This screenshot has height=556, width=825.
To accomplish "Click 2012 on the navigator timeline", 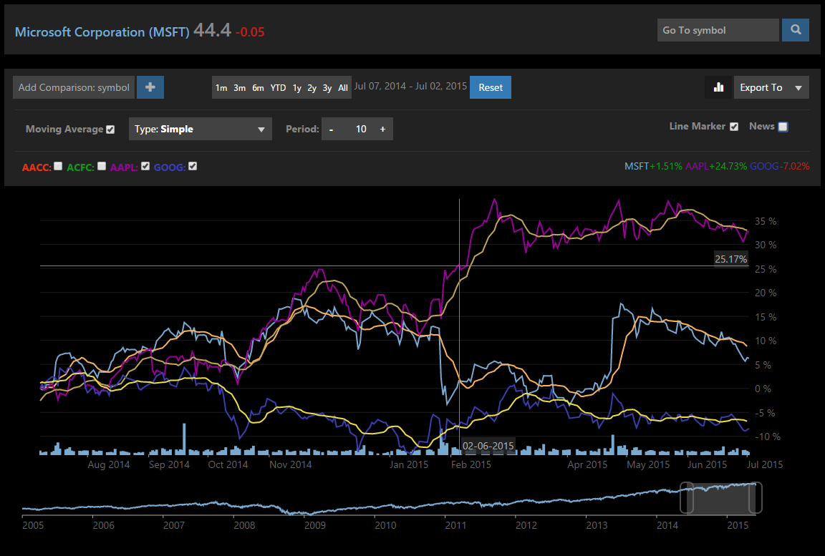I will tap(526, 525).
